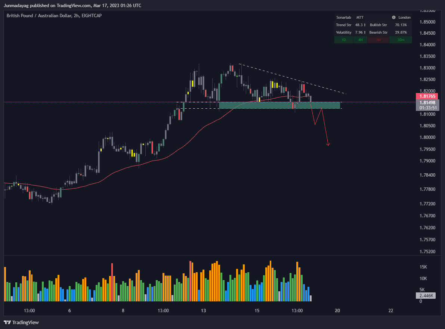Click the Bullish Str label
Viewport: 445px width, 329px height.
coord(378,25)
